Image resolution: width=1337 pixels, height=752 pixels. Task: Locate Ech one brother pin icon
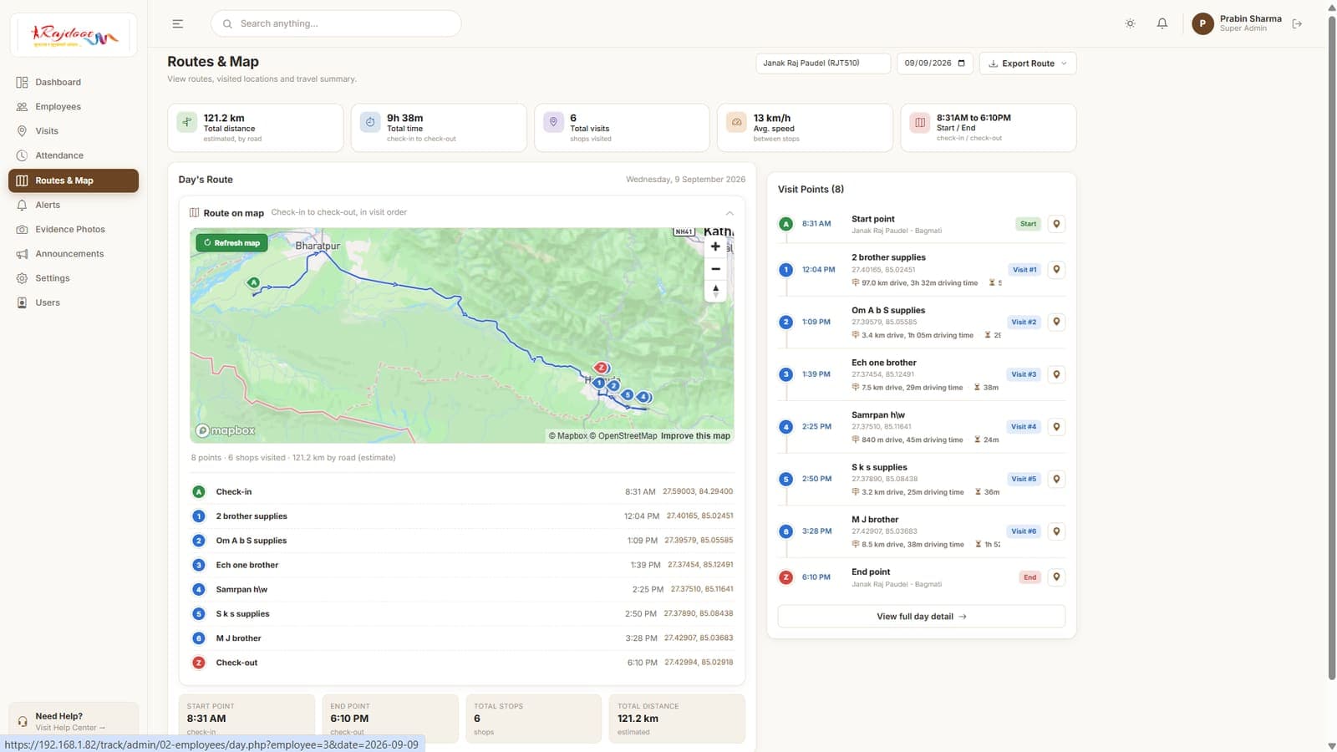point(1056,374)
